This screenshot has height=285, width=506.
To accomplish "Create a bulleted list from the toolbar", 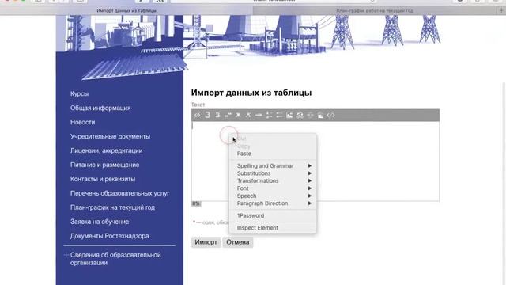I will [x=279, y=115].
